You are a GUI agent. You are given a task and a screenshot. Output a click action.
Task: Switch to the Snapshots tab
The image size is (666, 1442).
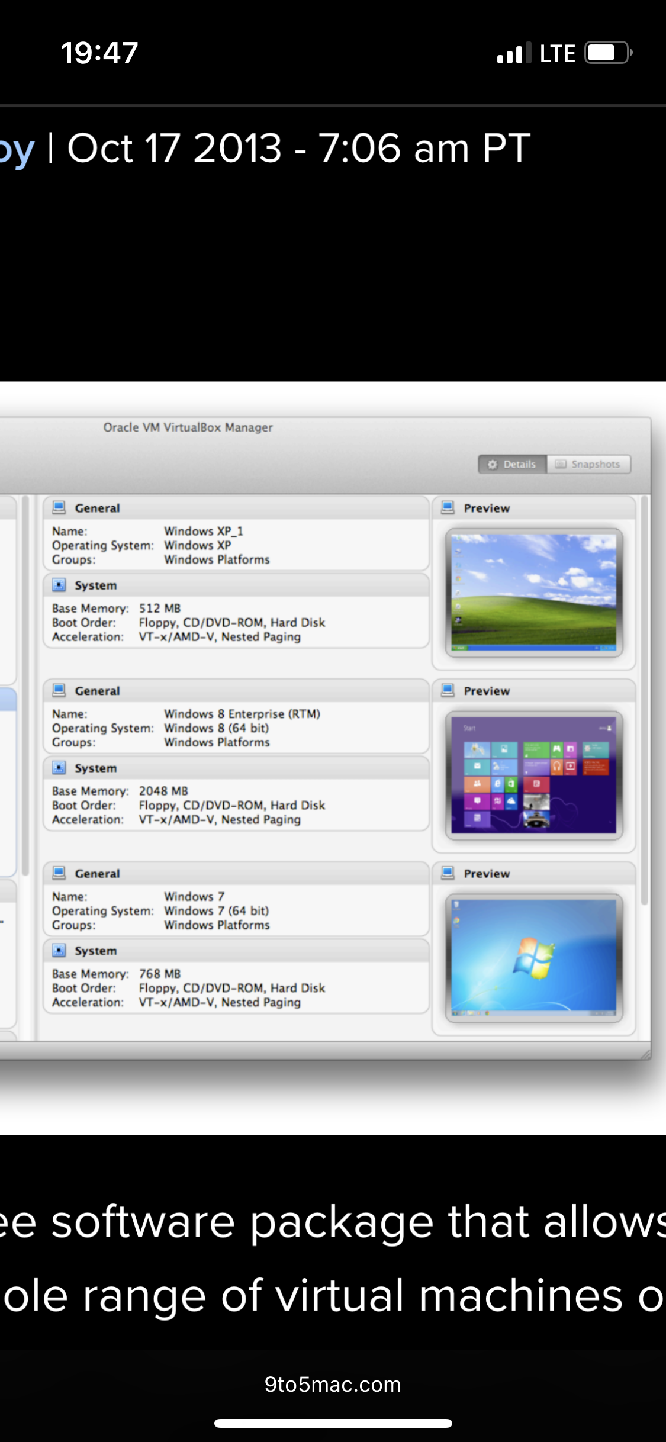(588, 465)
